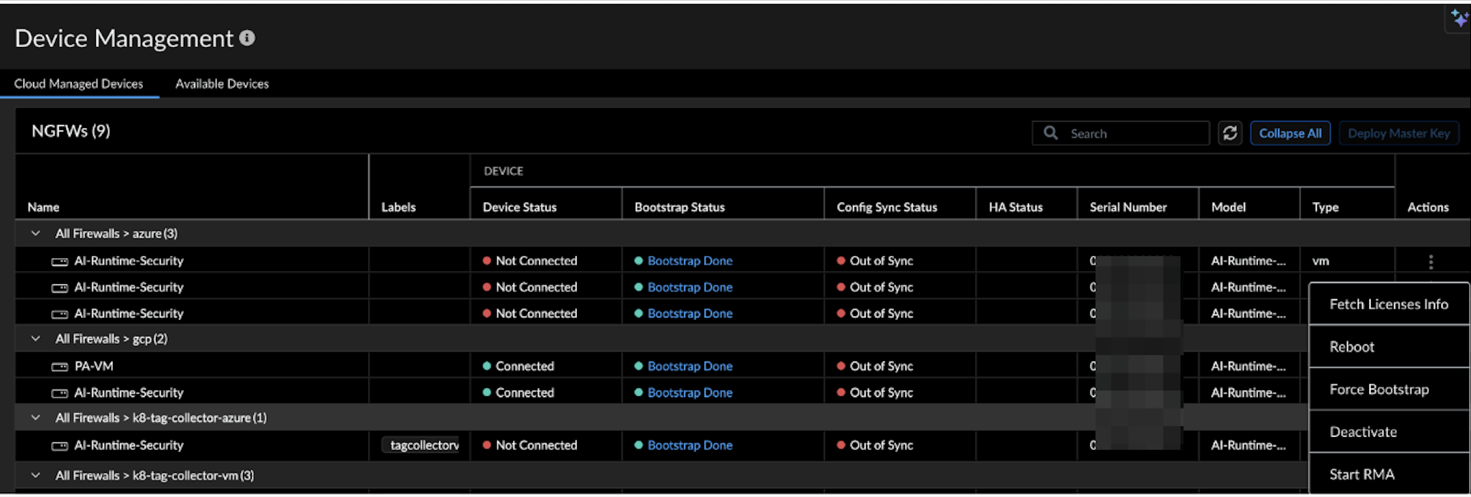Collapse the k8-tag-collector-vm group

pyautogui.click(x=35, y=475)
